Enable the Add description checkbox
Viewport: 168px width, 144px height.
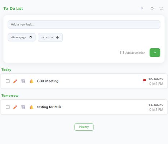(x=122, y=53)
